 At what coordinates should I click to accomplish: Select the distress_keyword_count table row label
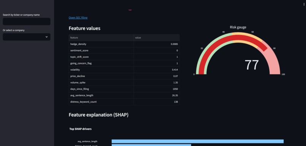[84, 102]
